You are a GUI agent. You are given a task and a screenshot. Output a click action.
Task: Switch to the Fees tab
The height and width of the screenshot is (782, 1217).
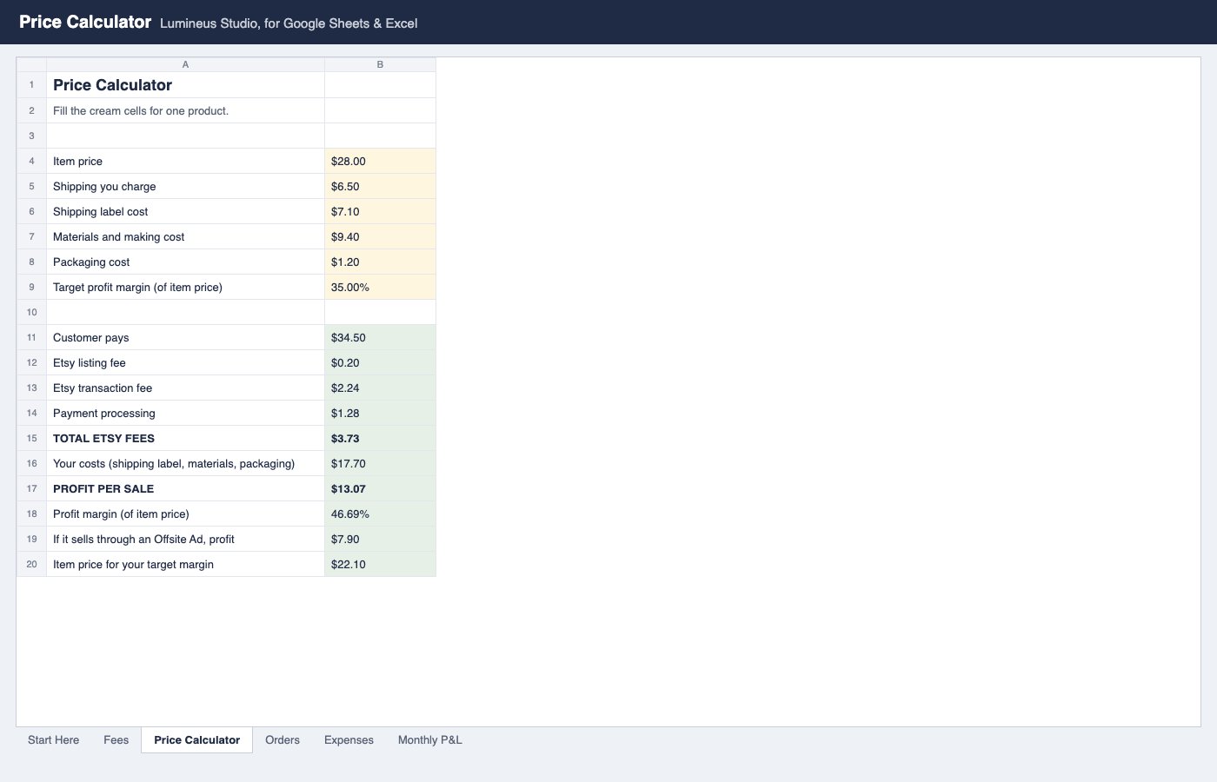click(116, 740)
